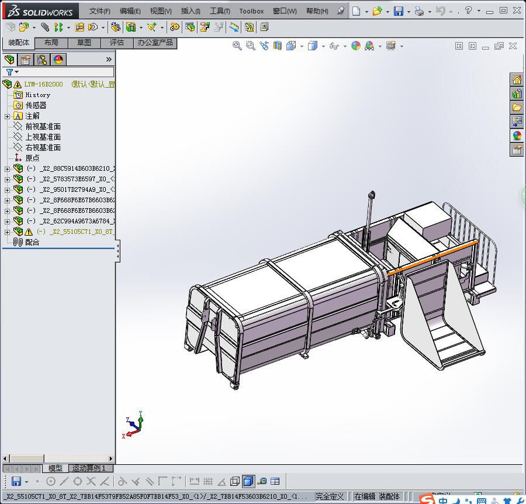The image size is (526, 504).
Task: Select the 配合 mates folder
Action: (x=32, y=242)
